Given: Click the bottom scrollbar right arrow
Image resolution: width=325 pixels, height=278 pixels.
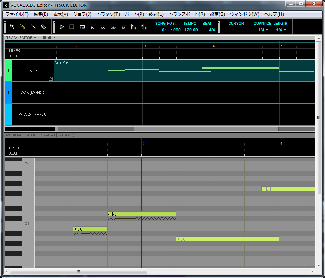Looking at the screenshot, I should pyautogui.click(x=312, y=271).
